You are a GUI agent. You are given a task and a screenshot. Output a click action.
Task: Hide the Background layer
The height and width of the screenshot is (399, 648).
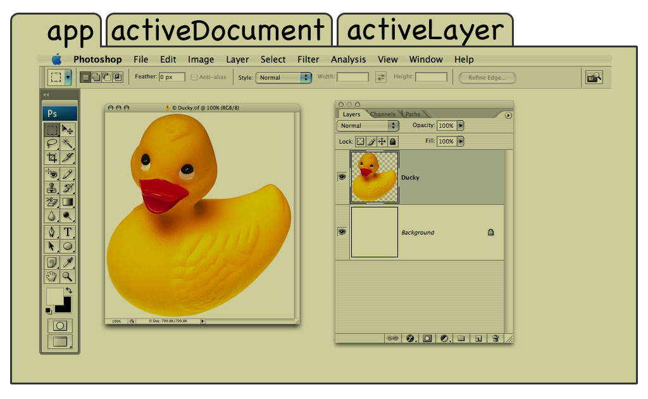(x=342, y=231)
